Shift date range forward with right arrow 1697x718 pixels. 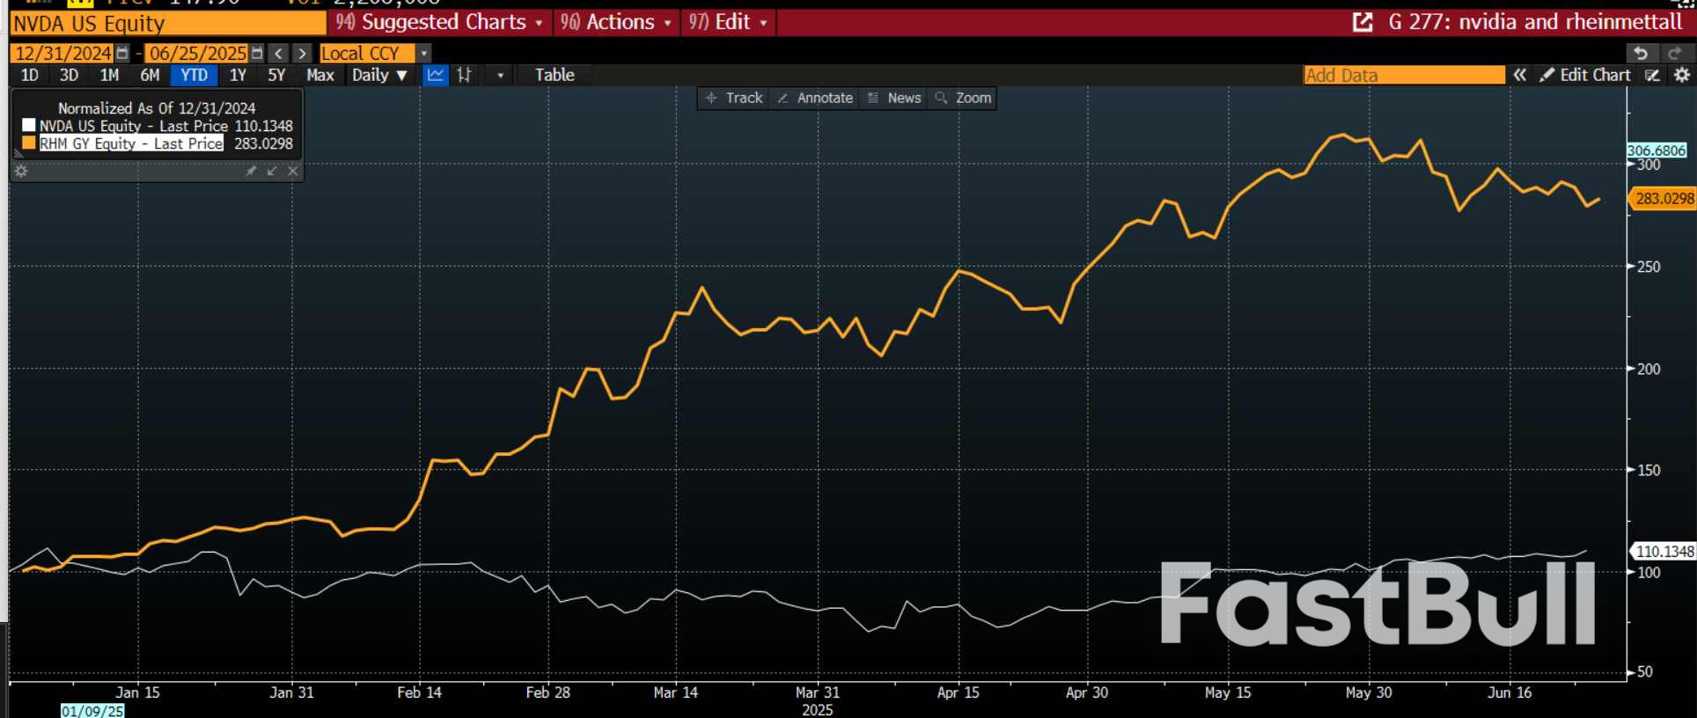302,54
